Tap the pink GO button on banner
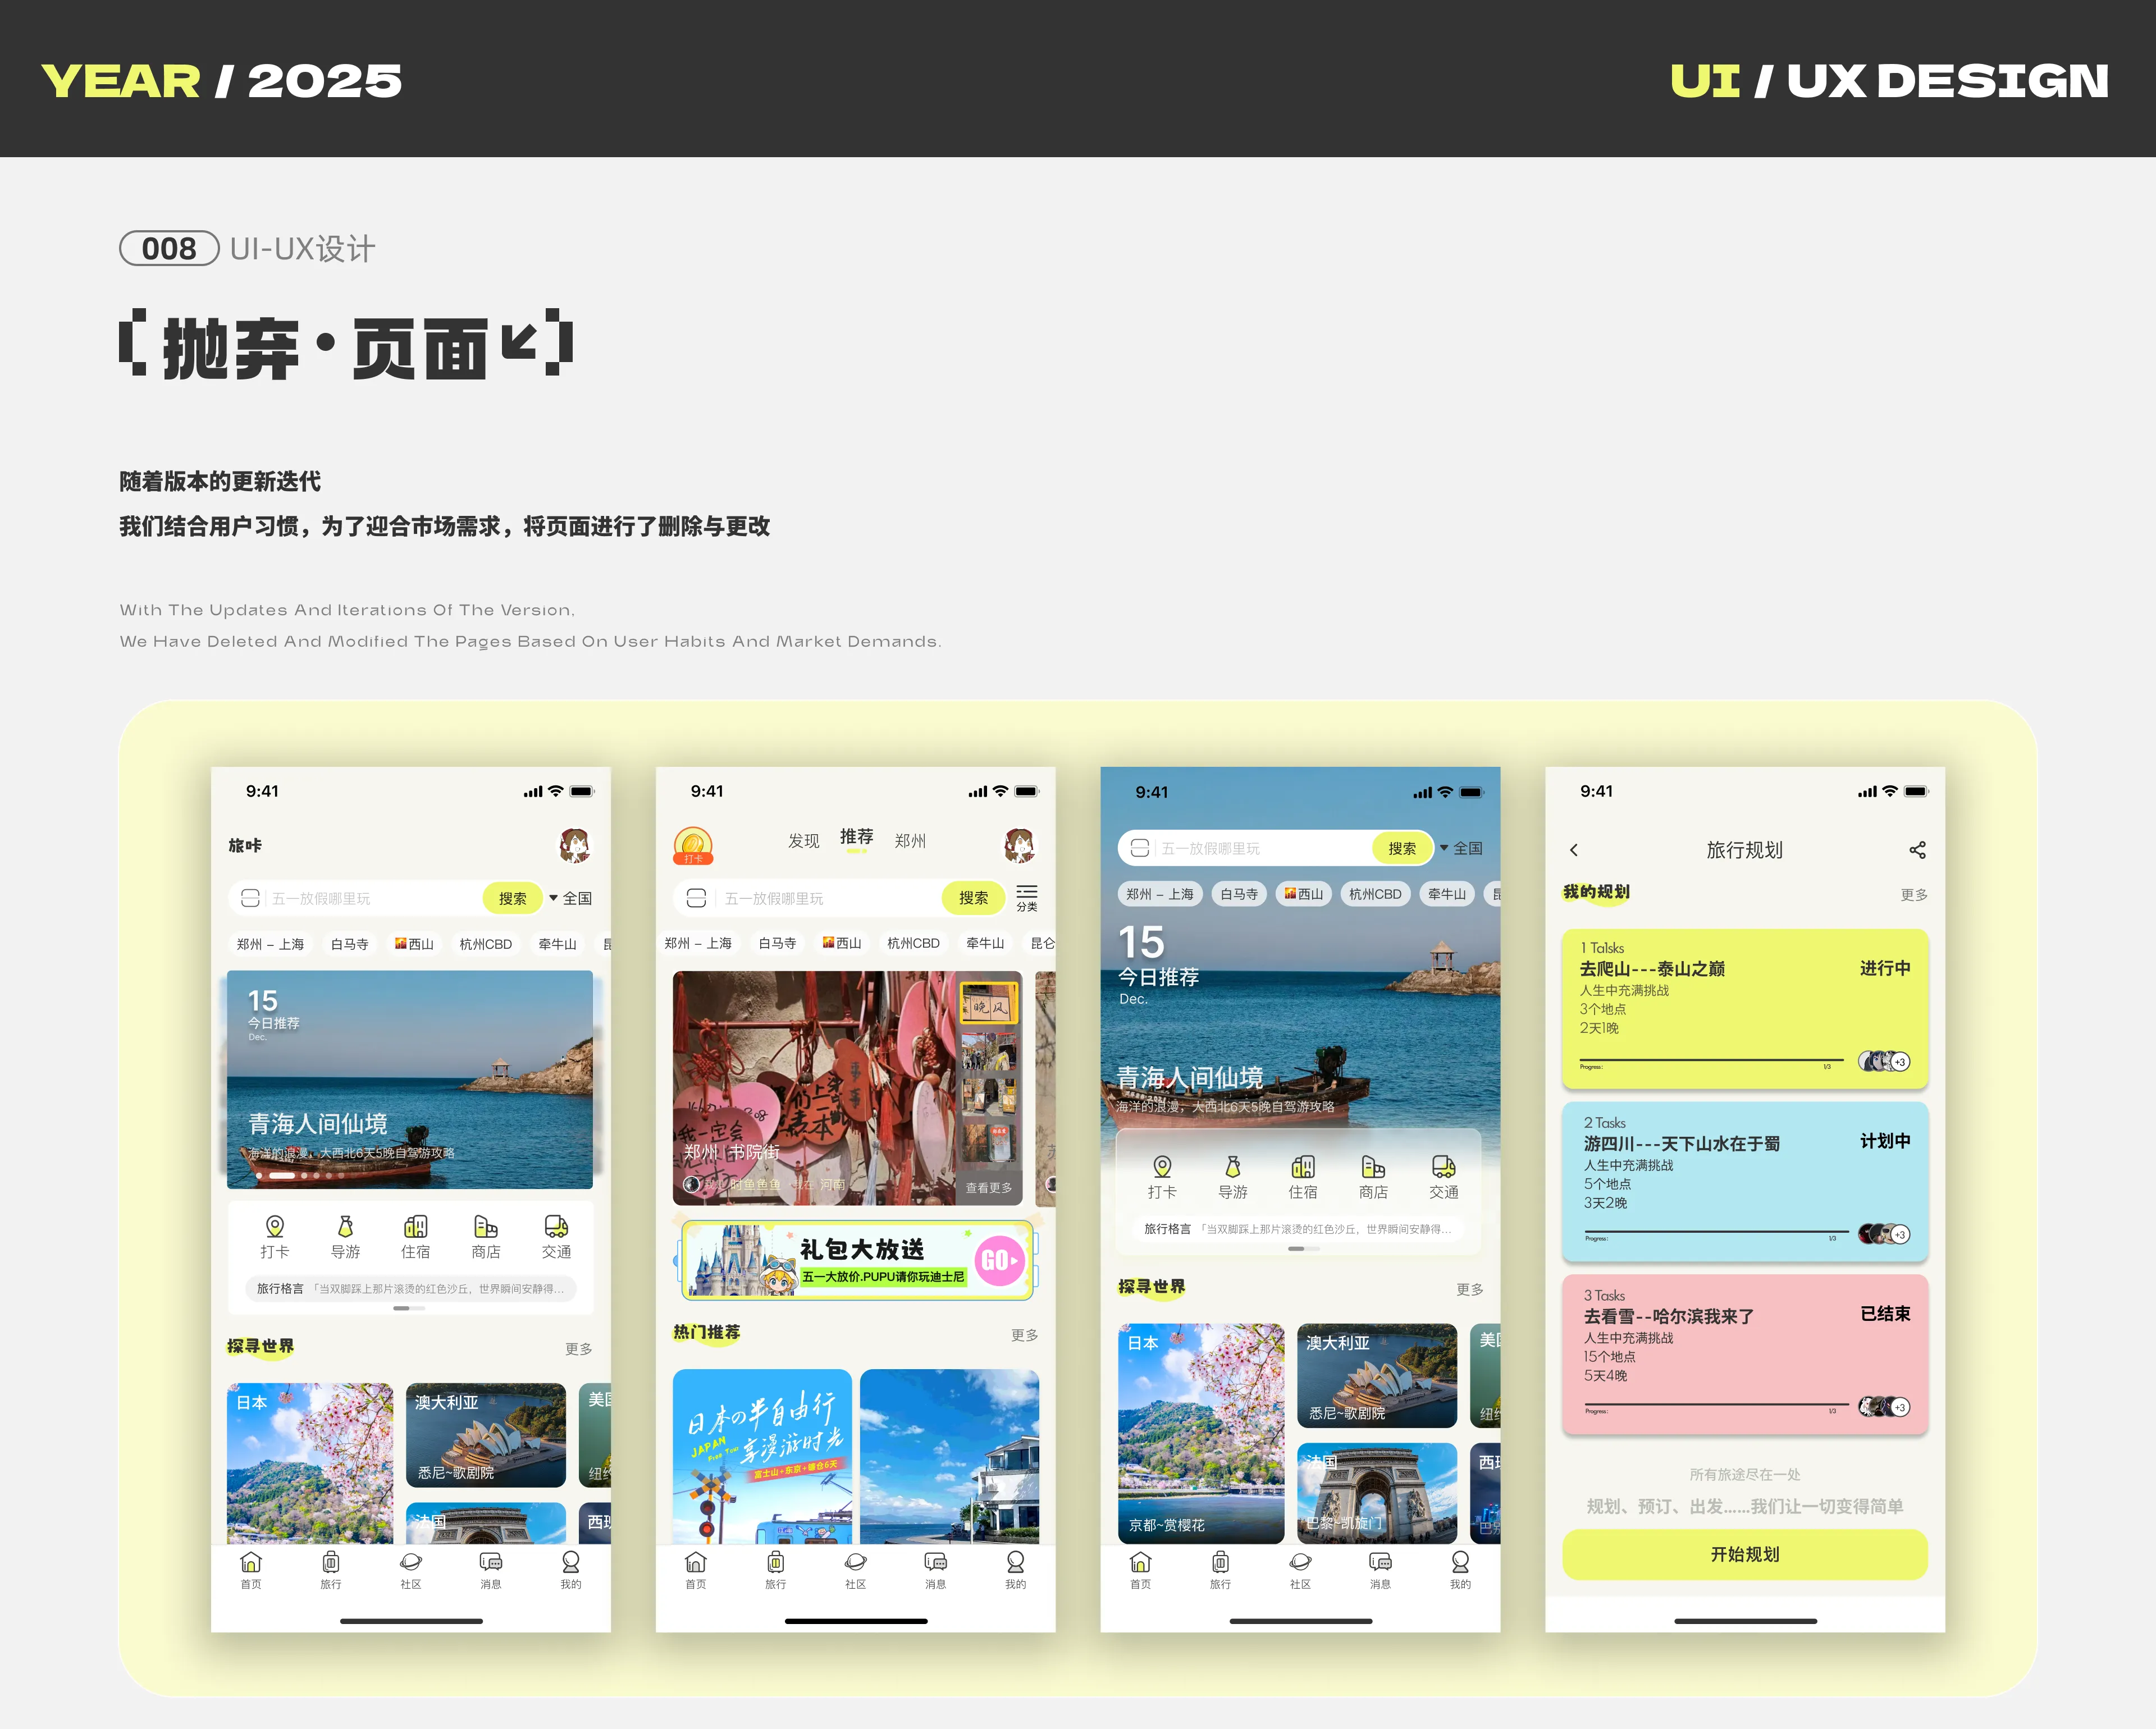 999,1261
